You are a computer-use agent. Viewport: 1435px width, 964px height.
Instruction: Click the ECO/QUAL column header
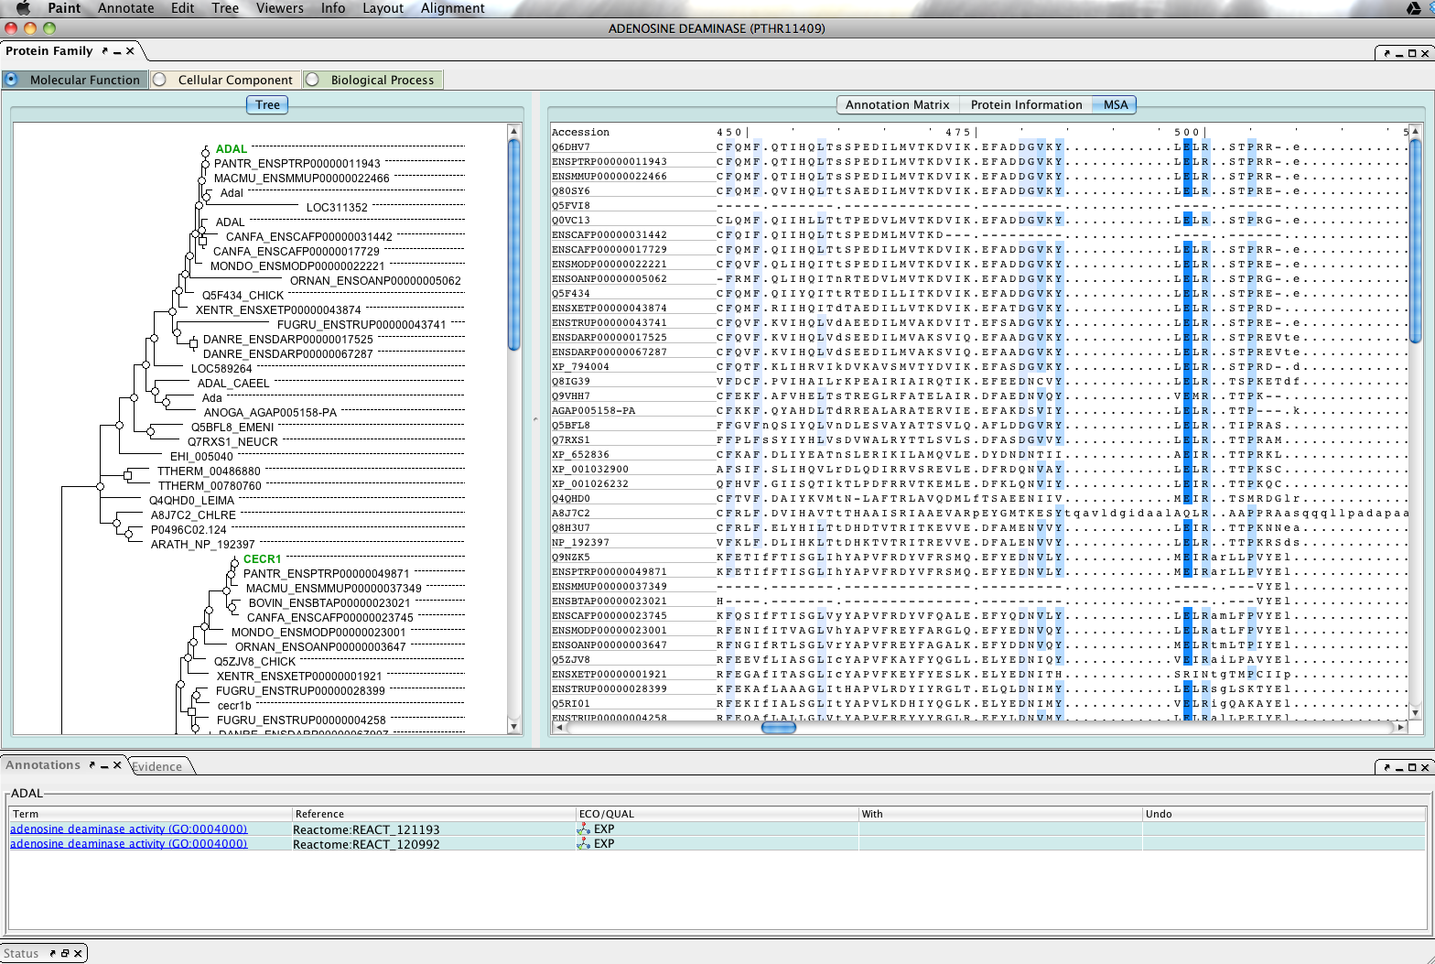click(717, 814)
